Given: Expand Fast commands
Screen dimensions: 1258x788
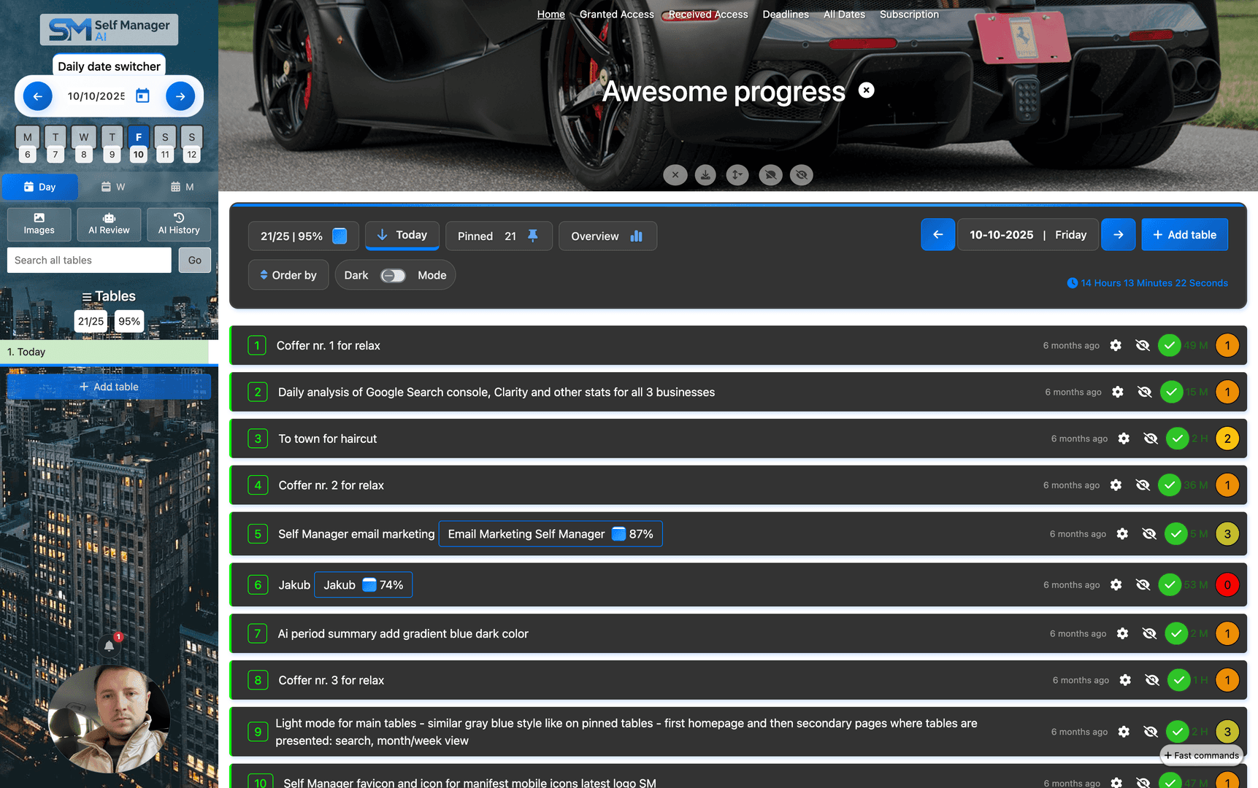Looking at the screenshot, I should [1201, 756].
